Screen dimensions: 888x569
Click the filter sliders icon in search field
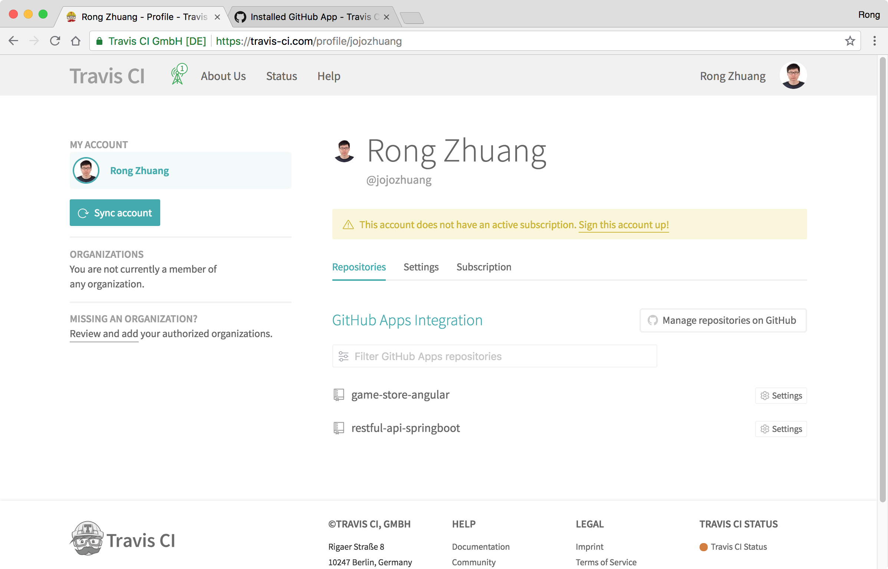tap(343, 356)
